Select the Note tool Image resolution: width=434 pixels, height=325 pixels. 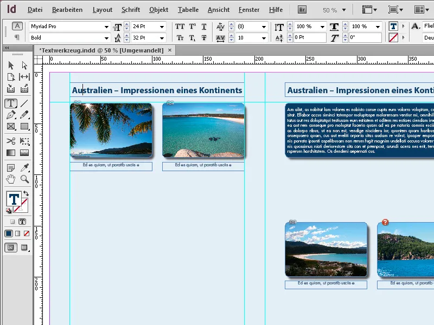pyautogui.click(x=11, y=167)
